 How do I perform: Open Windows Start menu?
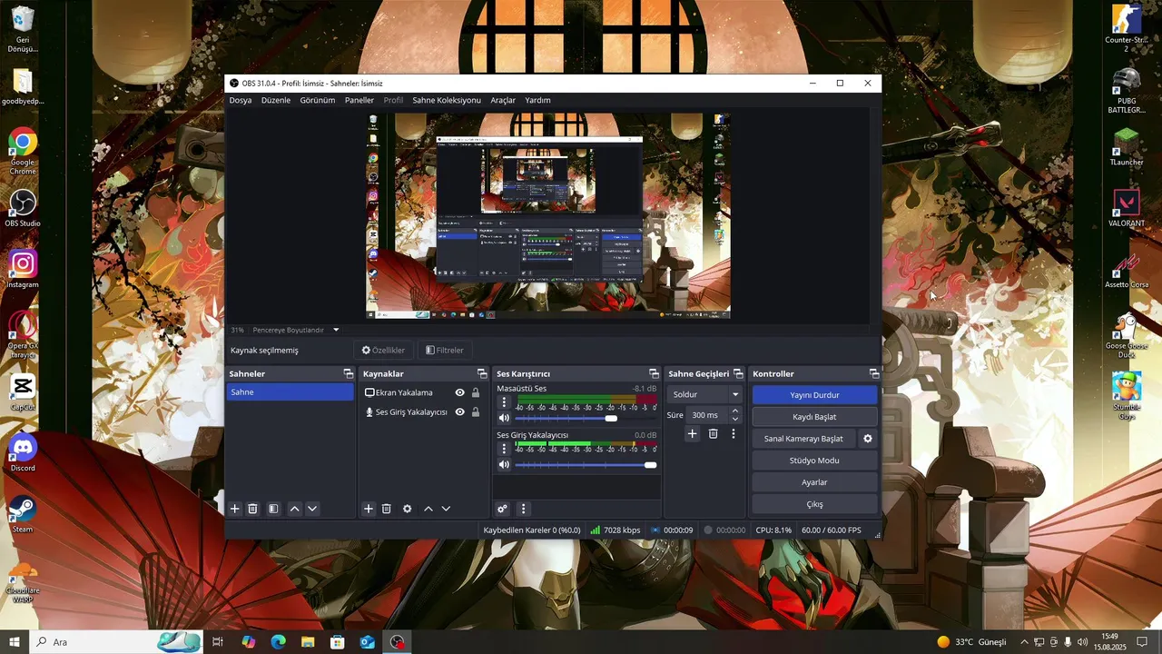(14, 642)
